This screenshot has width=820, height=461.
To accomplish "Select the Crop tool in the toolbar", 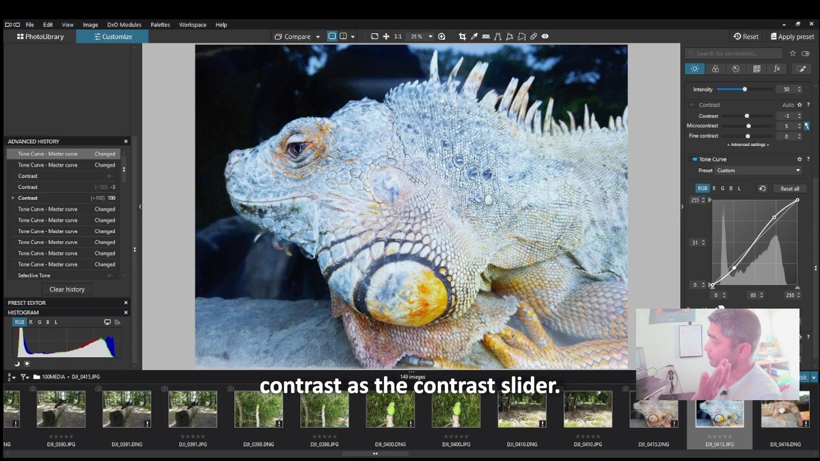I will tap(462, 36).
